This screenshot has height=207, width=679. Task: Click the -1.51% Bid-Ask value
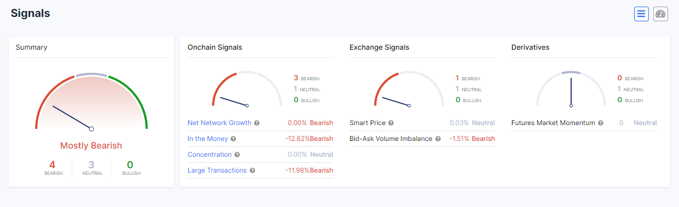[459, 139]
